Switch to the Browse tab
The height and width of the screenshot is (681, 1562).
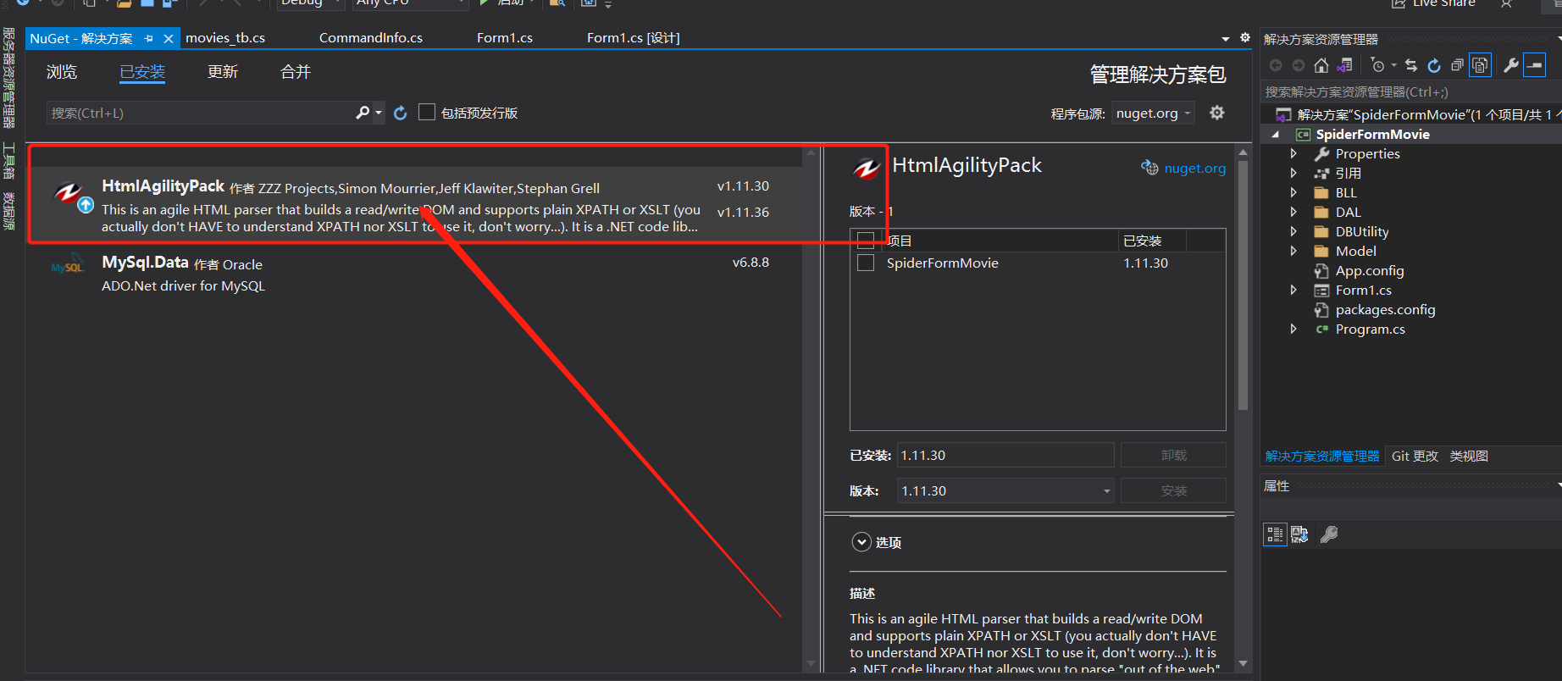(62, 72)
